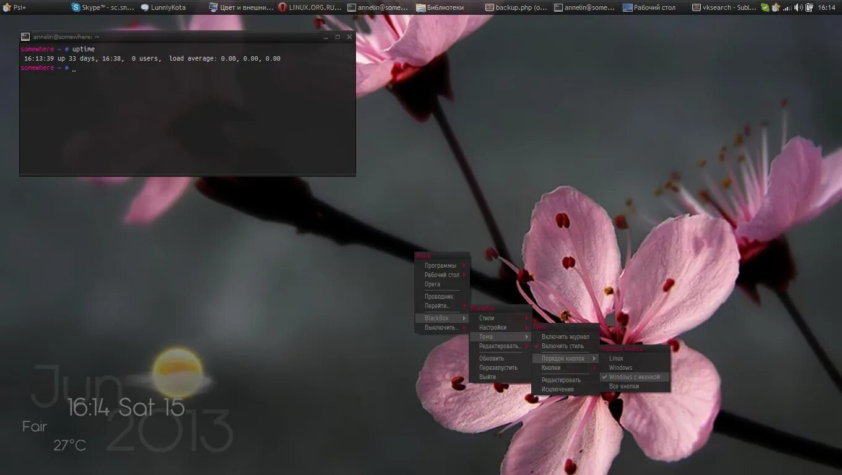Choose Редактировать in the Тема submenu

(565, 380)
